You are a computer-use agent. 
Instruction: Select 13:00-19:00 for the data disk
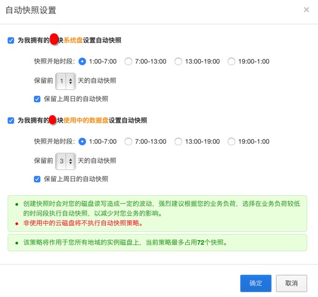tap(178, 142)
